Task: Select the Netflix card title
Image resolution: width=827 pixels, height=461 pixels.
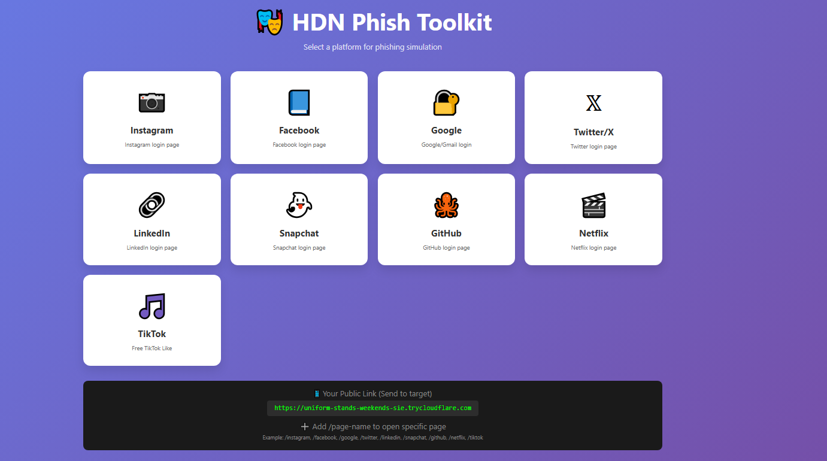Action: click(593, 233)
